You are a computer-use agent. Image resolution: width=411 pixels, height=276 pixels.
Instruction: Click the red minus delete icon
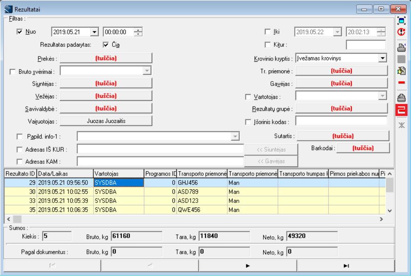click(401, 83)
